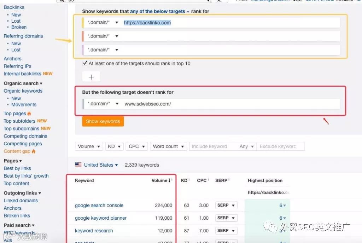Click the Exclude keyword field

click(x=280, y=146)
